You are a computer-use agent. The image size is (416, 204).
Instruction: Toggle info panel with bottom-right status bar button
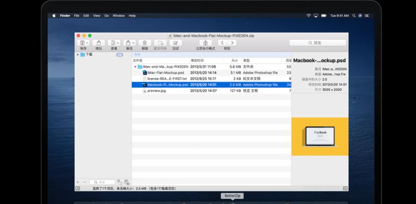(x=345, y=188)
